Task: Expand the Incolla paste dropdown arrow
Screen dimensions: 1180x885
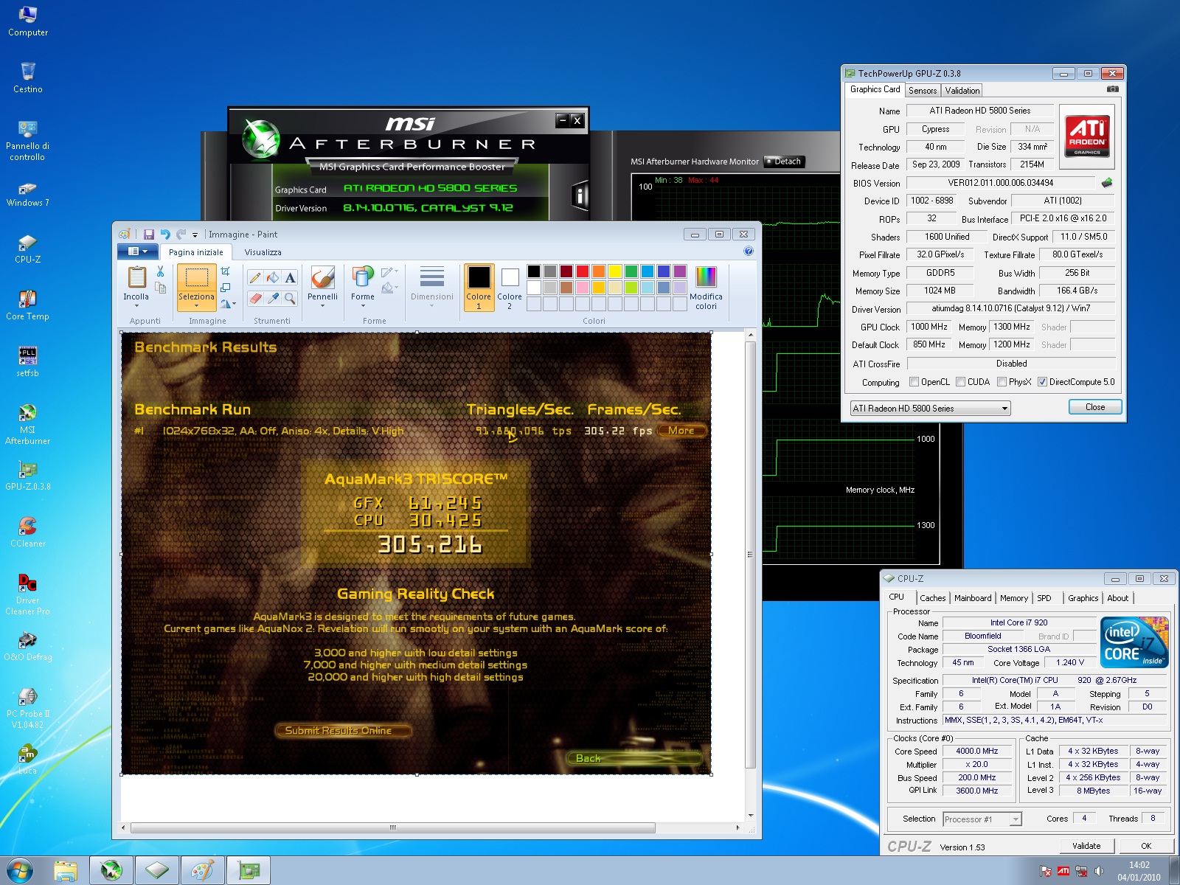Action: click(136, 305)
